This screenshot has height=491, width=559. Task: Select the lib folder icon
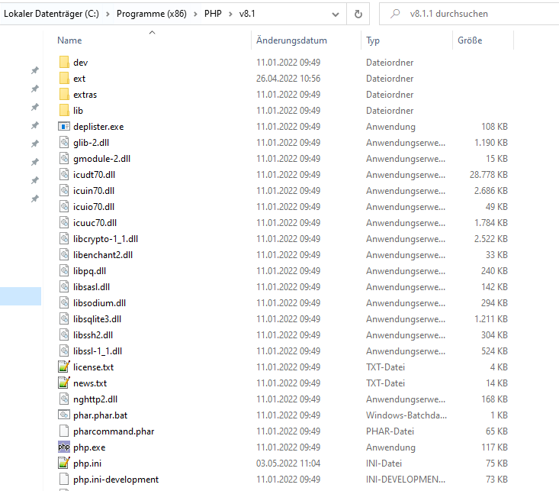(x=64, y=110)
